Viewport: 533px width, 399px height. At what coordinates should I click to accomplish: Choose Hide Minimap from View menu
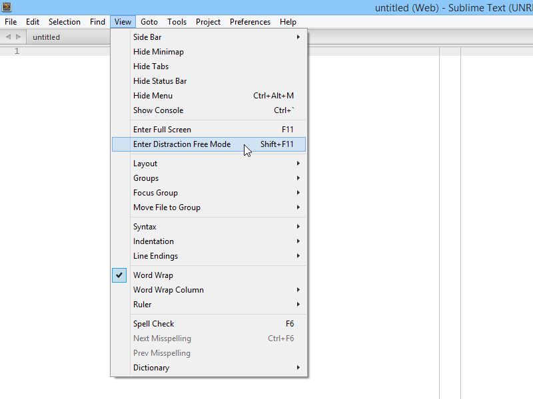coord(209,52)
